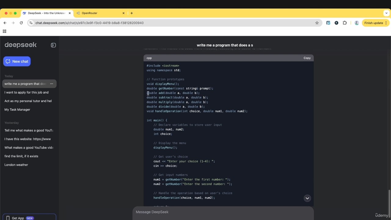Viewport: 391px width, 220px height.
Task: Click the dark round extension icon
Action: click(x=336, y=23)
